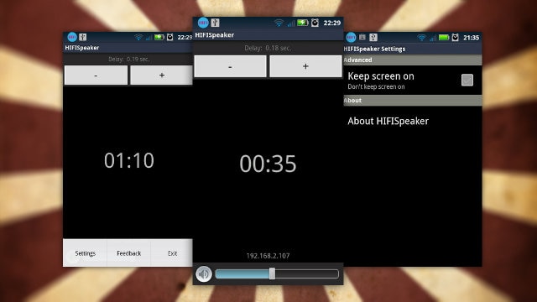The image size is (537, 302).
Task: Tap USB icon in middle screen status bar
Action: pos(215,23)
